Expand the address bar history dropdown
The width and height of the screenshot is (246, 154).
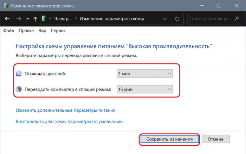[x=165, y=19]
